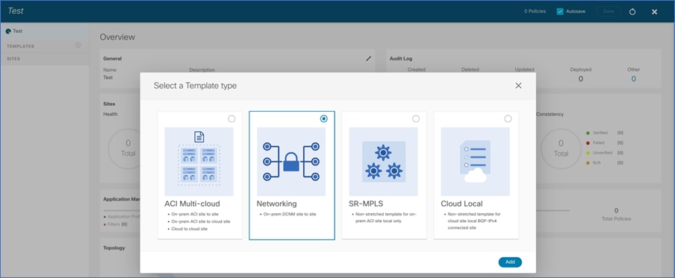Click the Filters (0) entry
The height and width of the screenshot is (278, 675).
tap(116, 224)
